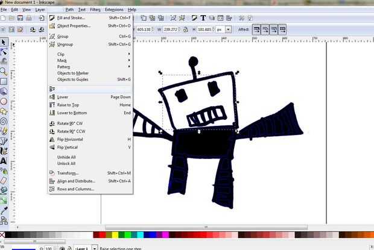Open the Extensions menu
The width and height of the screenshot is (374, 250).
[114, 10]
